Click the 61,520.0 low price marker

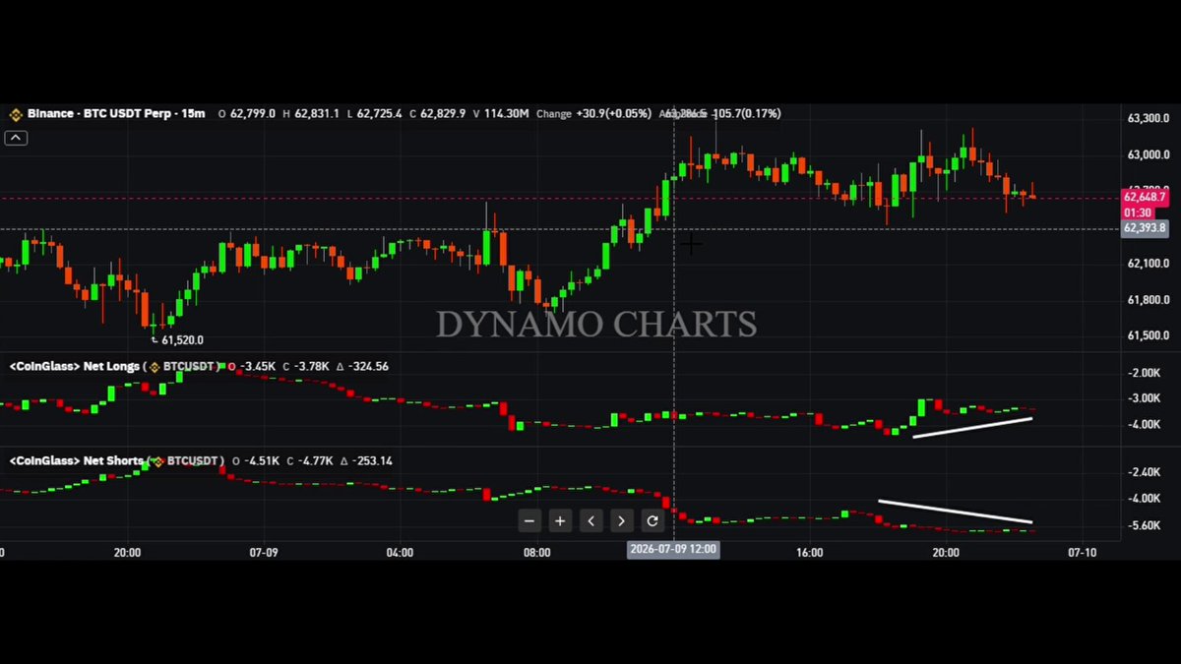click(x=182, y=340)
